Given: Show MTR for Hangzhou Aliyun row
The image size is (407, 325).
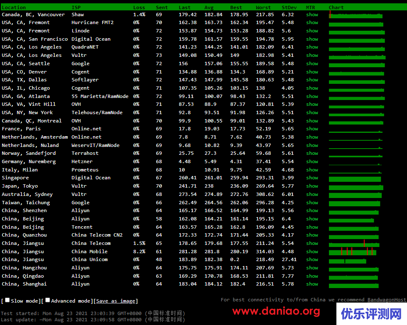Looking at the screenshot, I should tap(312, 268).
